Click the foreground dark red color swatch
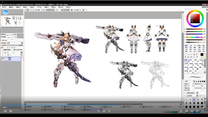 click(202, 55)
